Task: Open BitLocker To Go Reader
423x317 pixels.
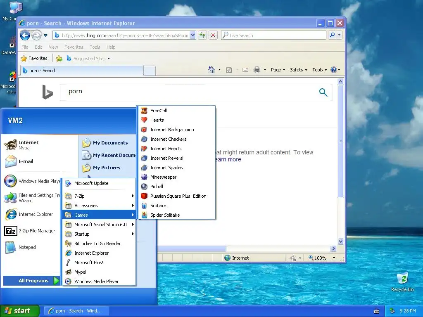Action: point(99,244)
